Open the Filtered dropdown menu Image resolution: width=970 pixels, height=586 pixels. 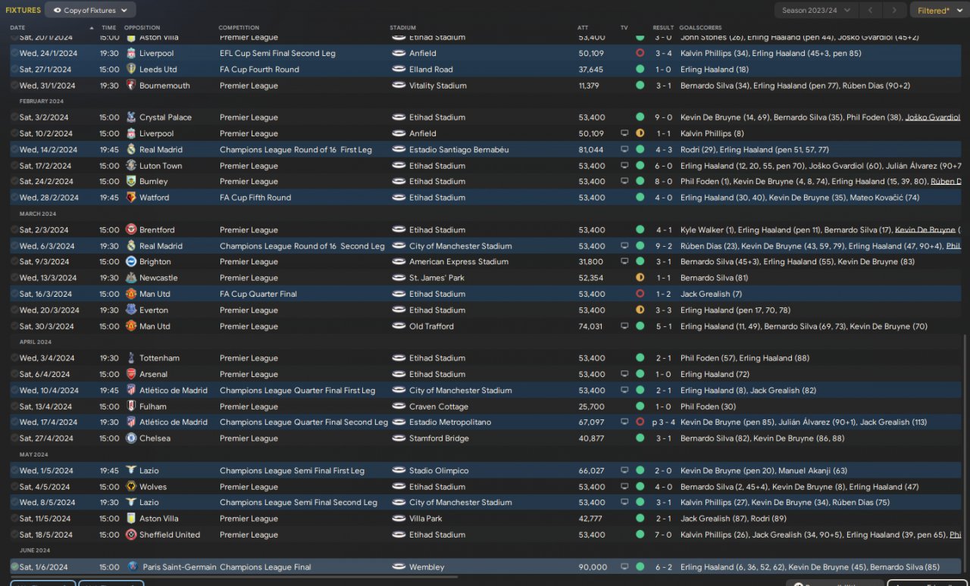[937, 11]
